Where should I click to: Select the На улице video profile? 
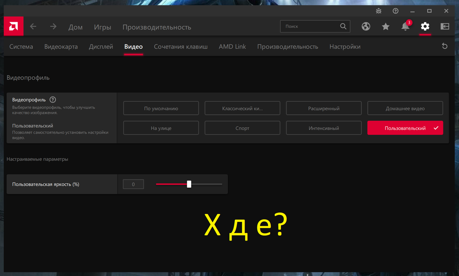(161, 128)
